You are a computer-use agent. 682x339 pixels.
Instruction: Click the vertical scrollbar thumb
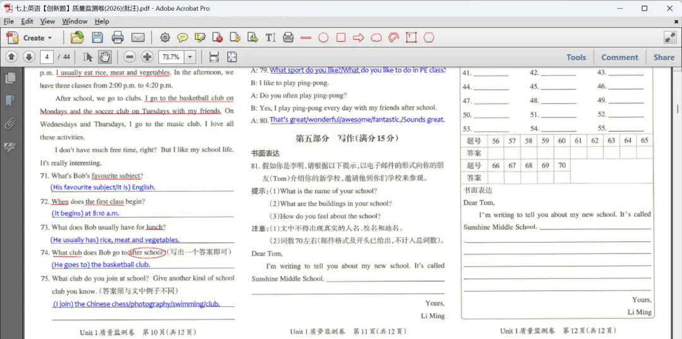pos(678,108)
